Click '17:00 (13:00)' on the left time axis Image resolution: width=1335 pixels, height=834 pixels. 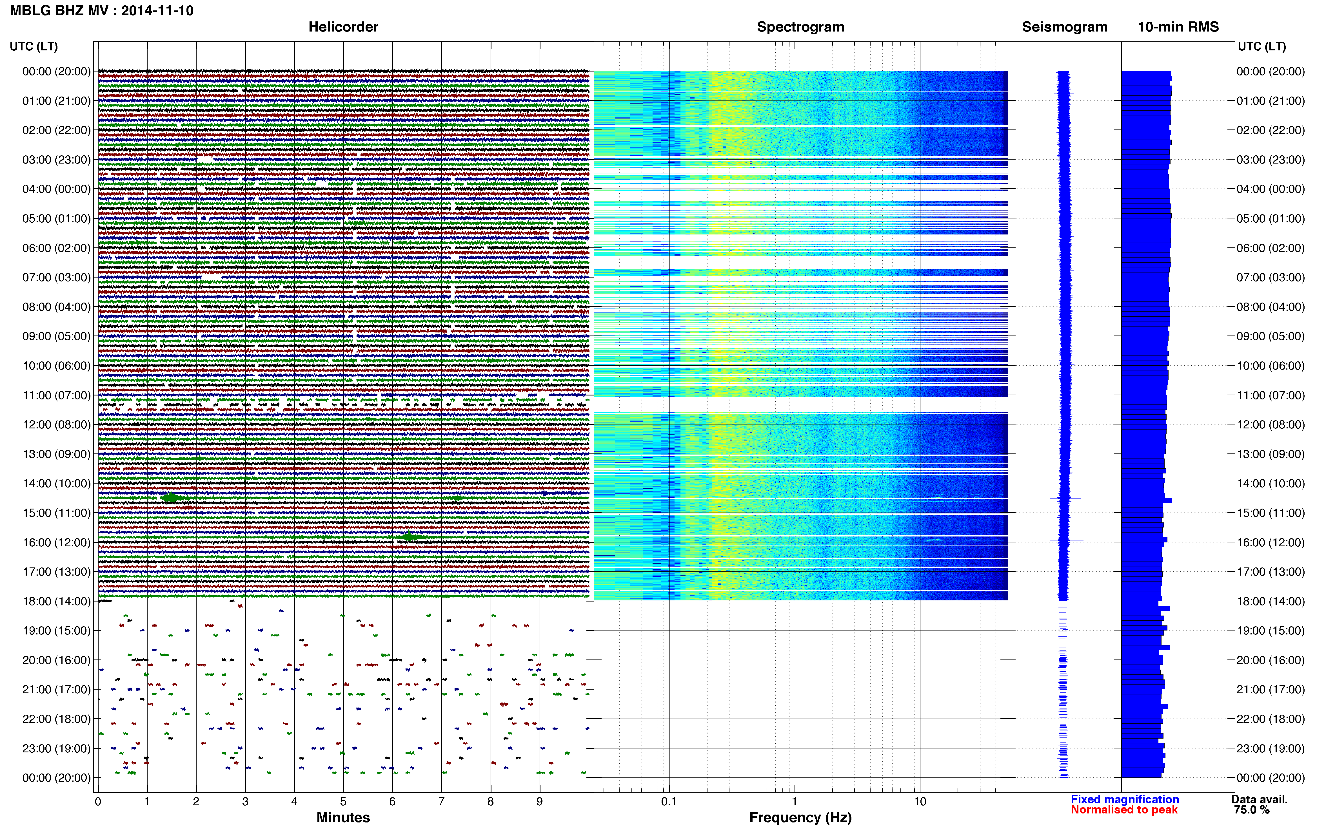[56, 572]
